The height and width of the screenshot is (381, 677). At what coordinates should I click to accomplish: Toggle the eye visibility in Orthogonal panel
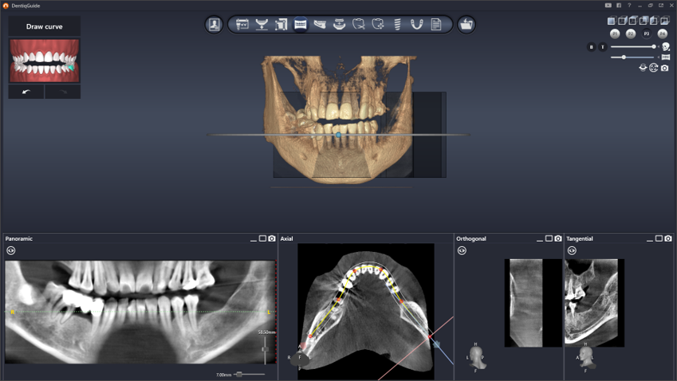click(462, 250)
